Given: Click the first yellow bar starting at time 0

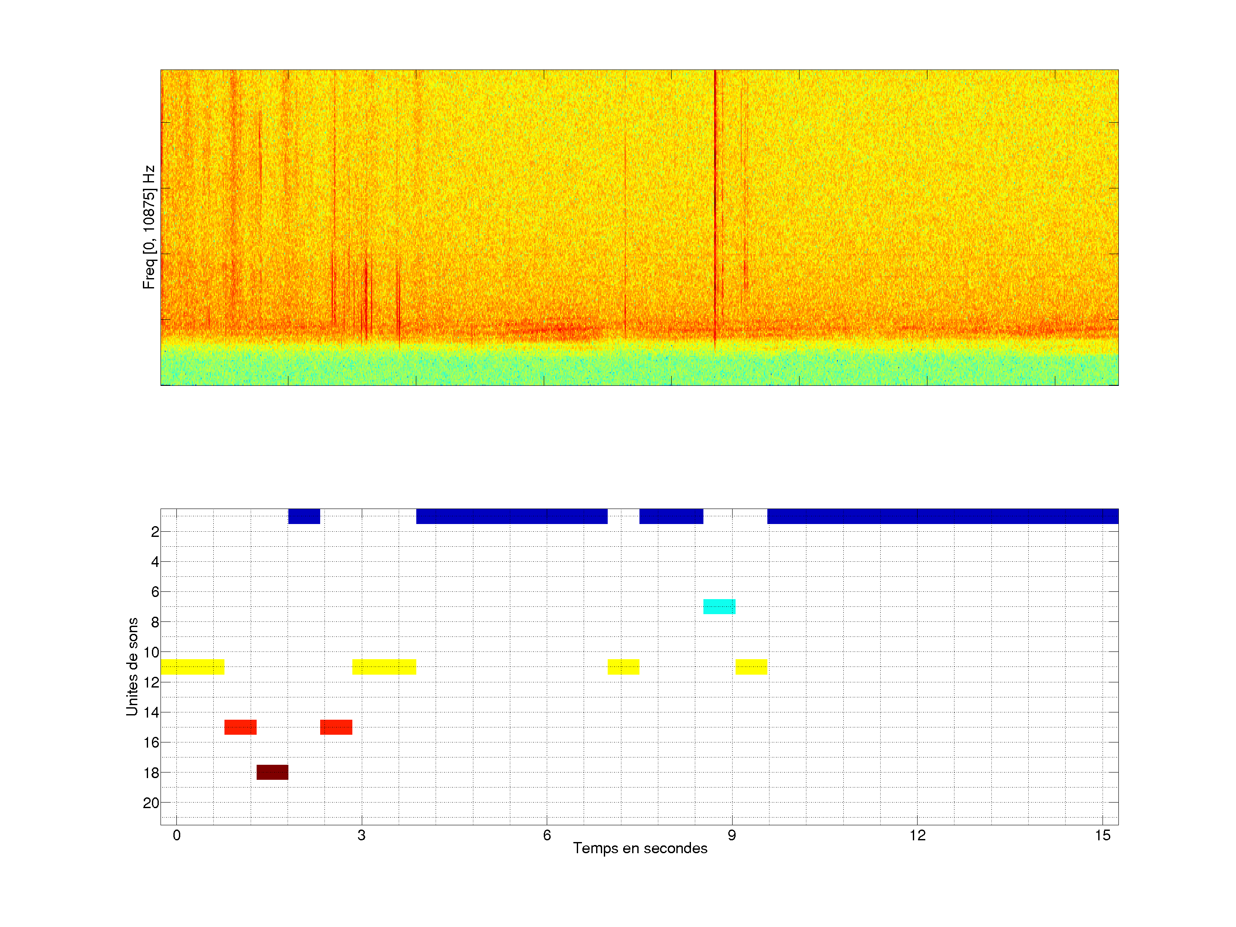Looking at the screenshot, I should 192,666.
